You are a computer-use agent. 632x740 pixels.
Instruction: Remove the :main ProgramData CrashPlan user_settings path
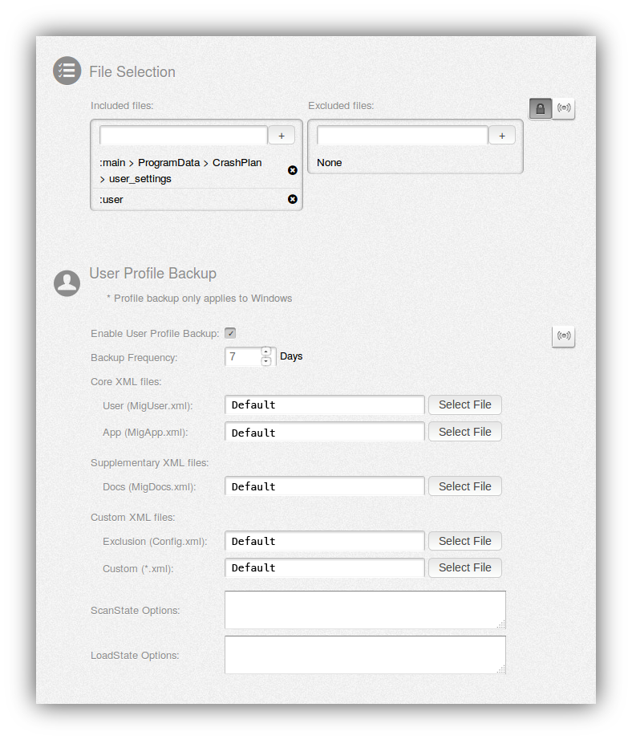(292, 170)
